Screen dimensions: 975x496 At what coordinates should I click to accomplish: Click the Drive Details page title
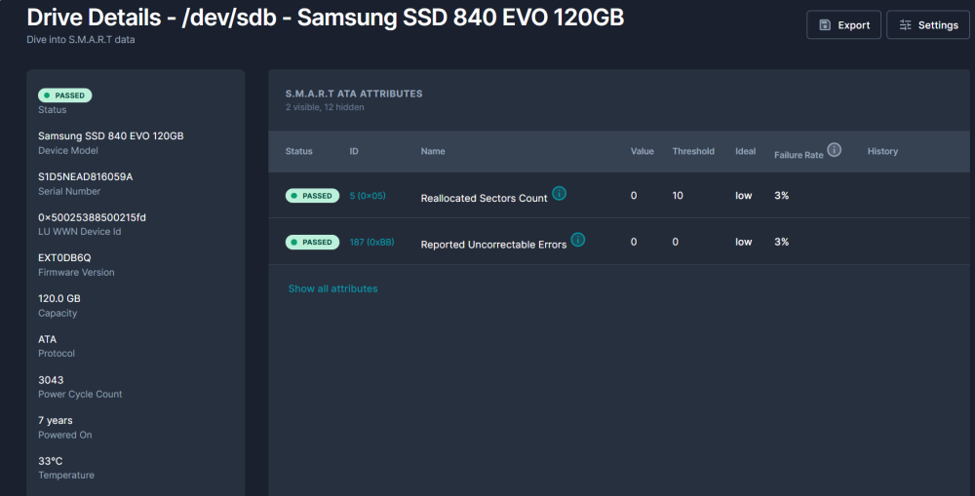click(326, 18)
